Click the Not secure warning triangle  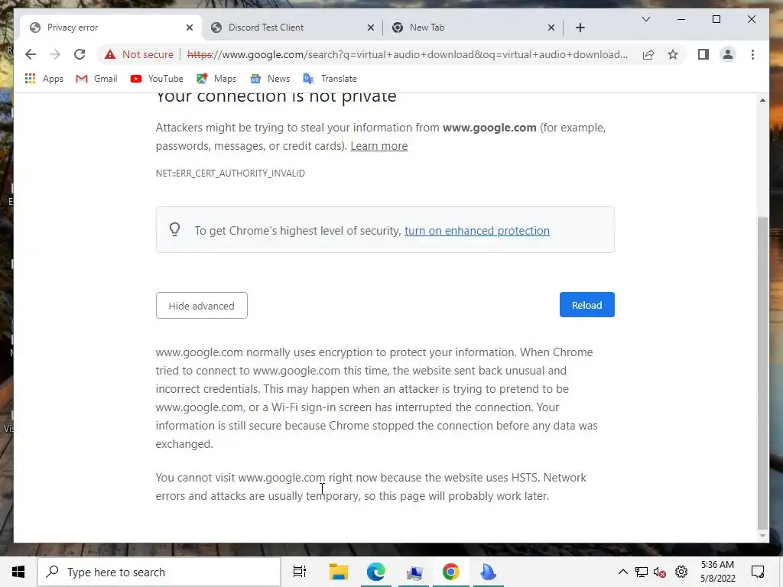click(110, 54)
